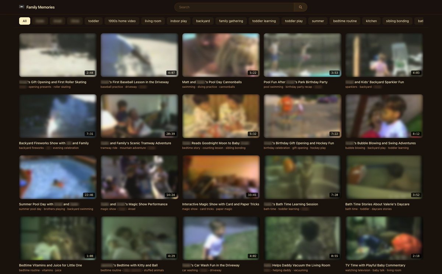Viewport: 442px width, 274px height.
Task: Open Bath Time Stories About Valerie's Daycare thumbnail
Action: (384, 177)
